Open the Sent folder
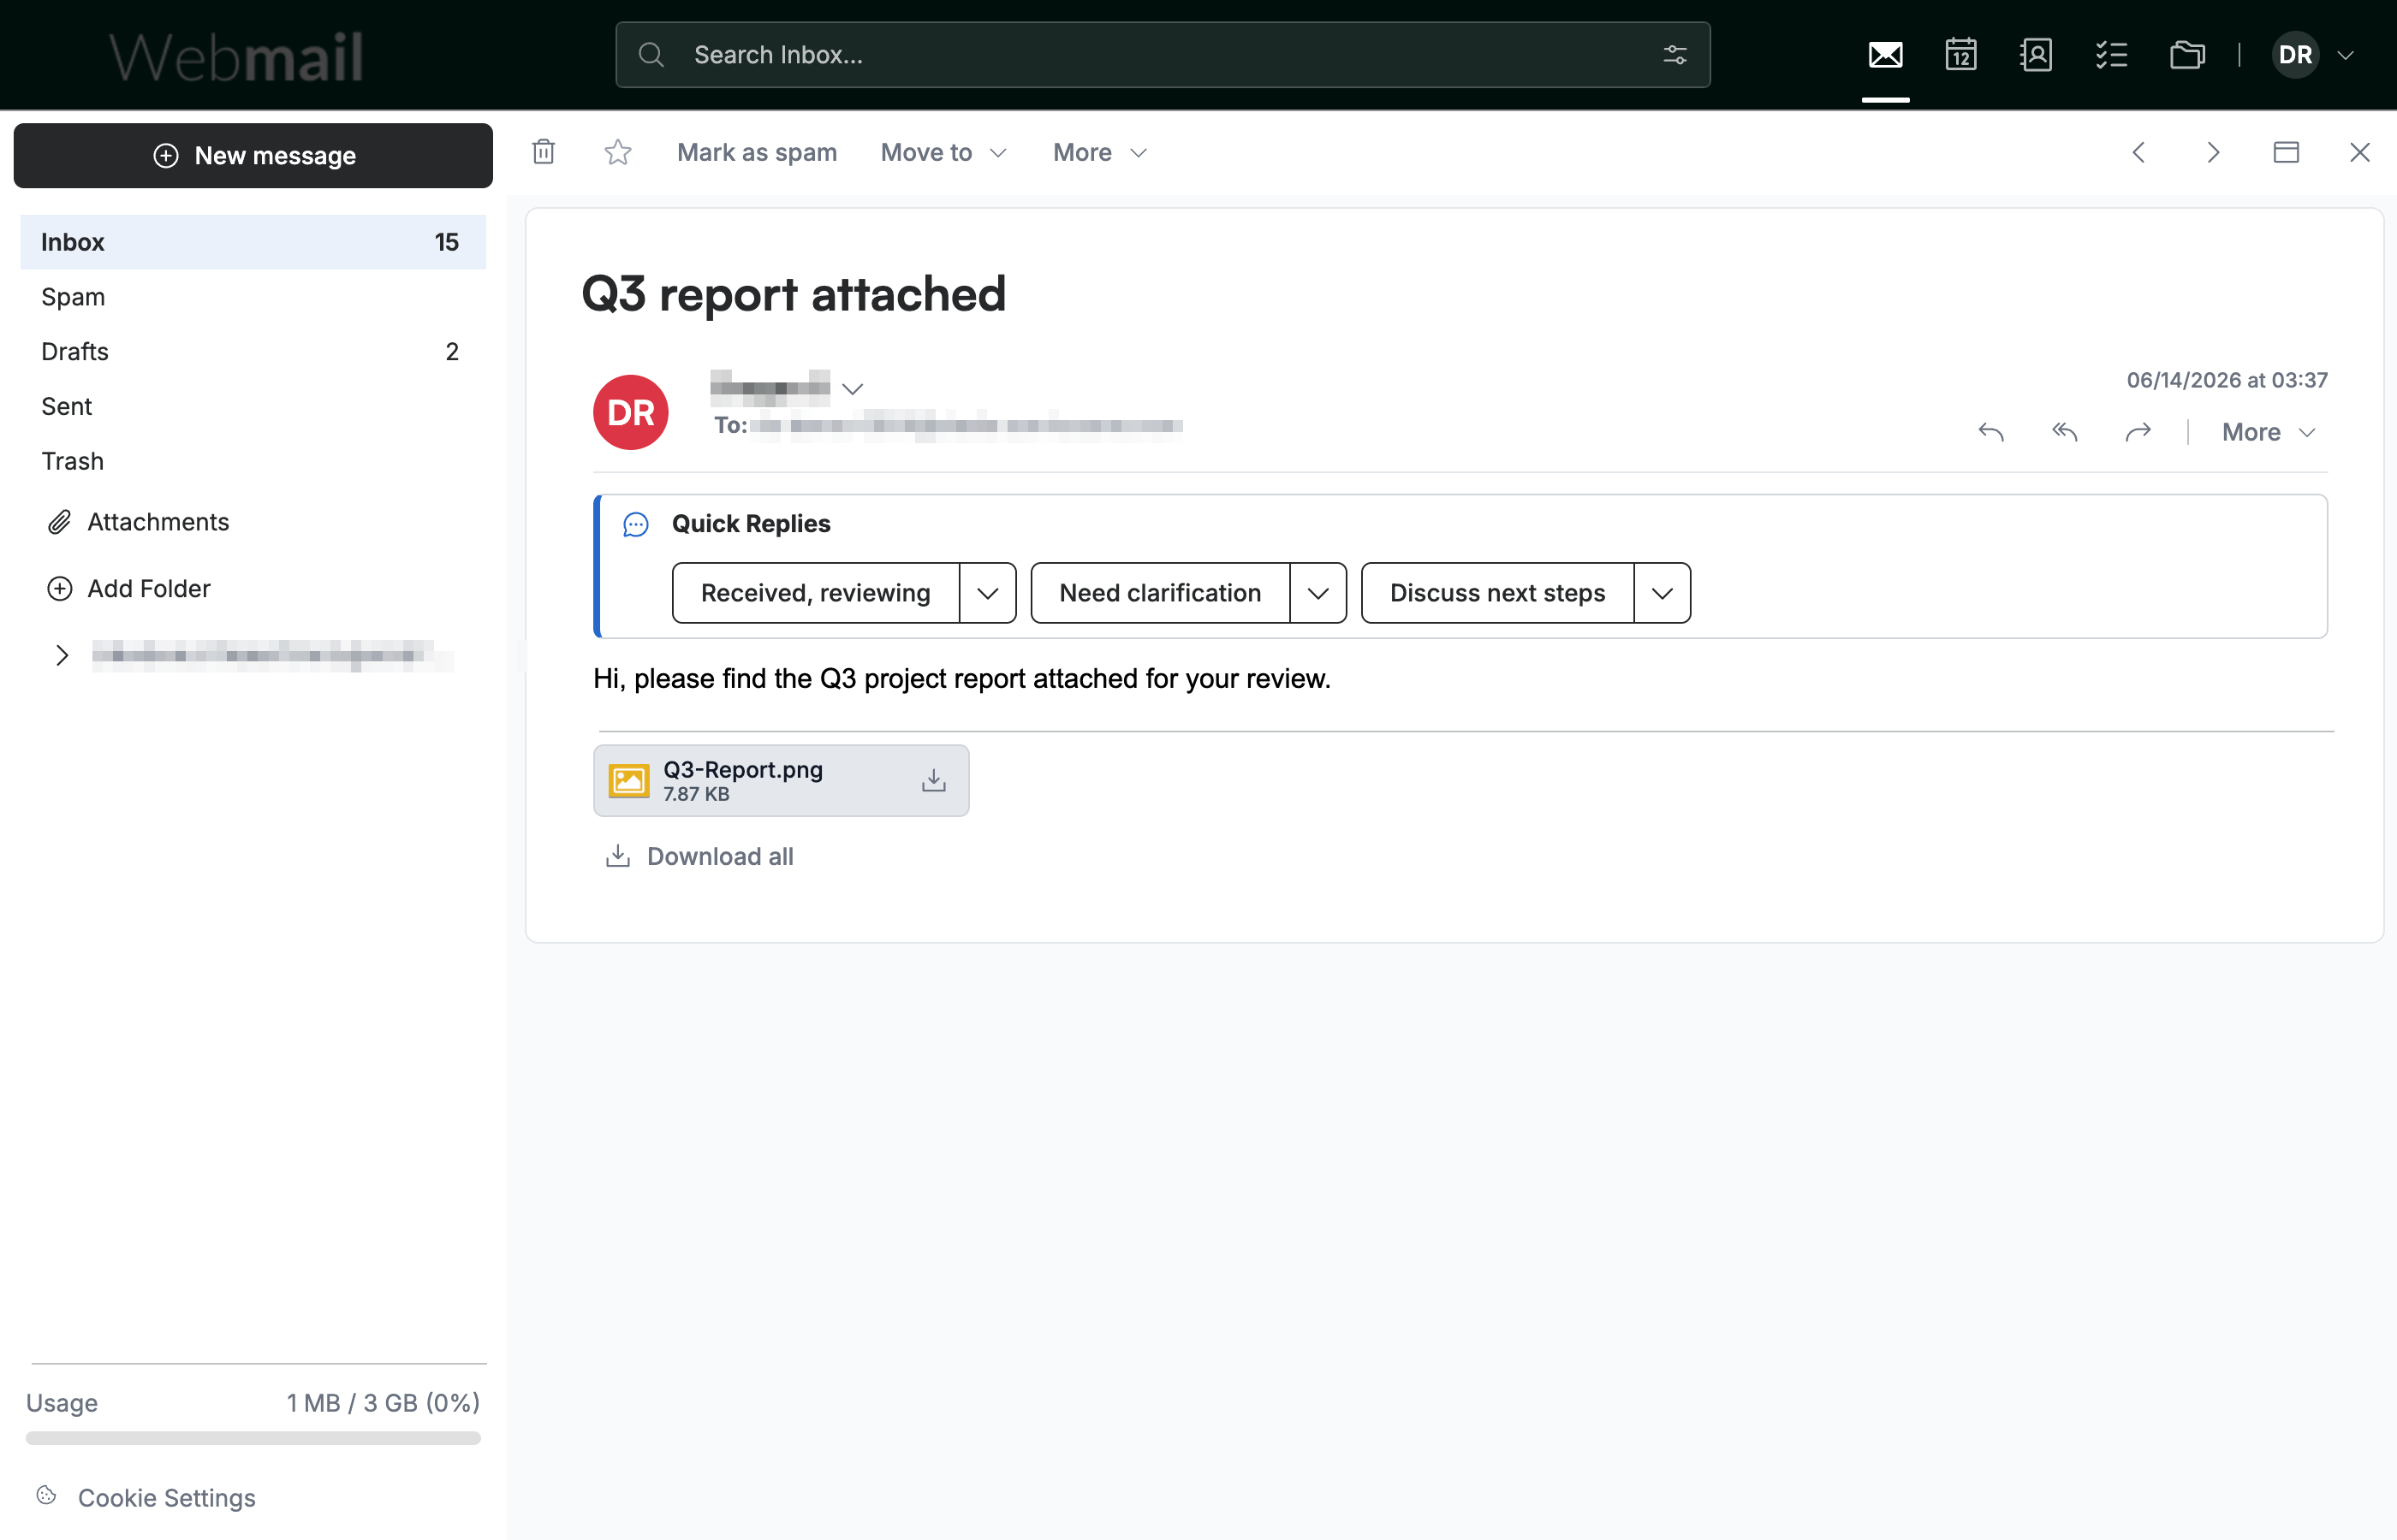Image resolution: width=2397 pixels, height=1540 pixels. [253, 407]
